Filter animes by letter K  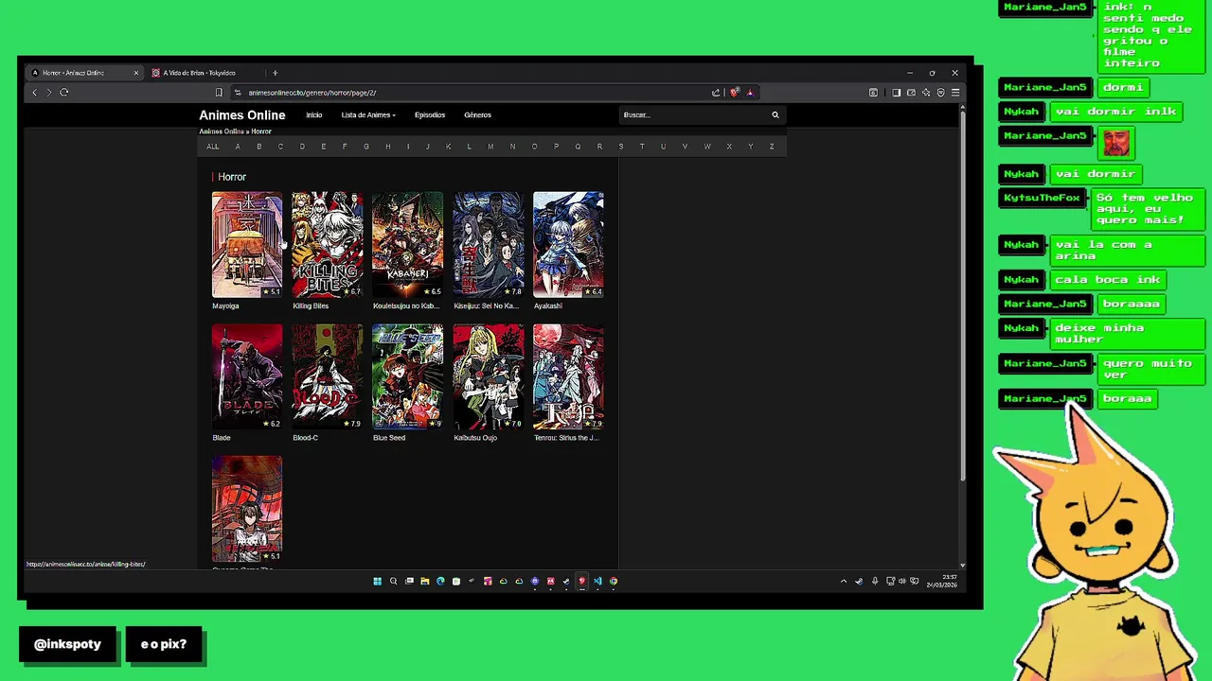tap(448, 147)
